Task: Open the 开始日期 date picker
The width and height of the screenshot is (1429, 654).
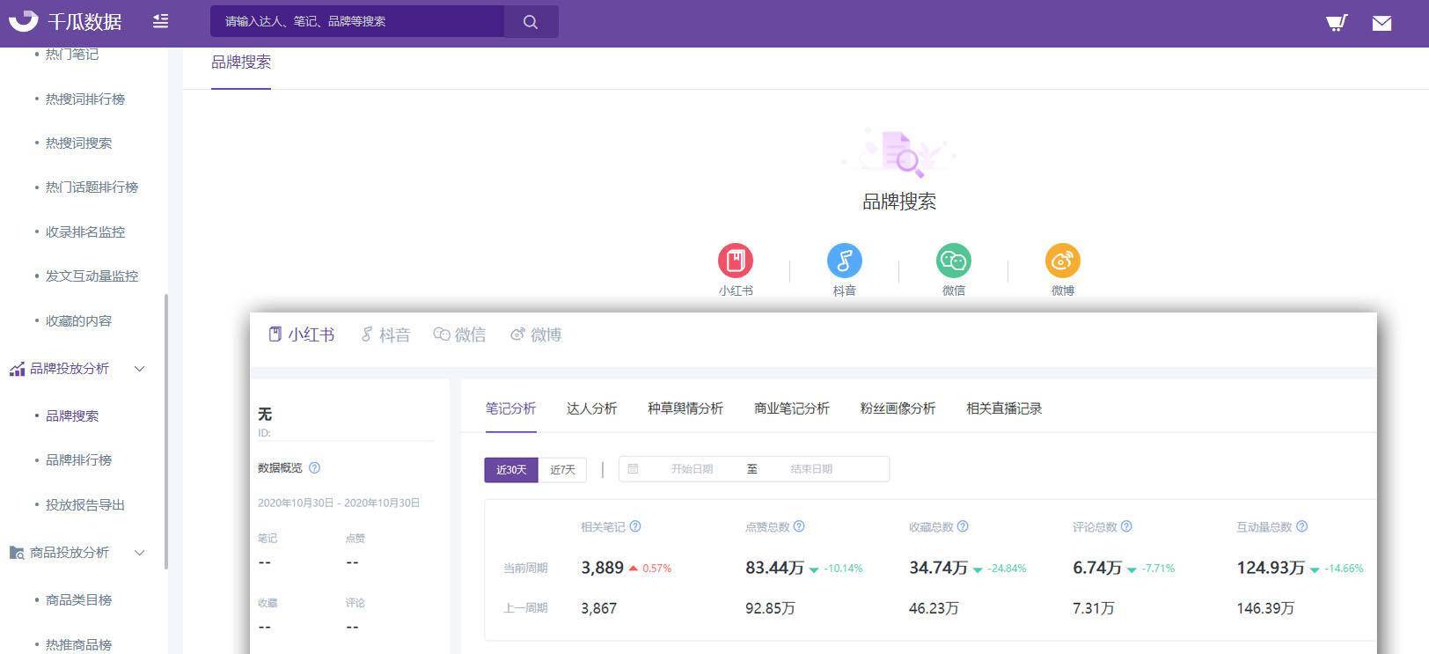Action: 692,469
